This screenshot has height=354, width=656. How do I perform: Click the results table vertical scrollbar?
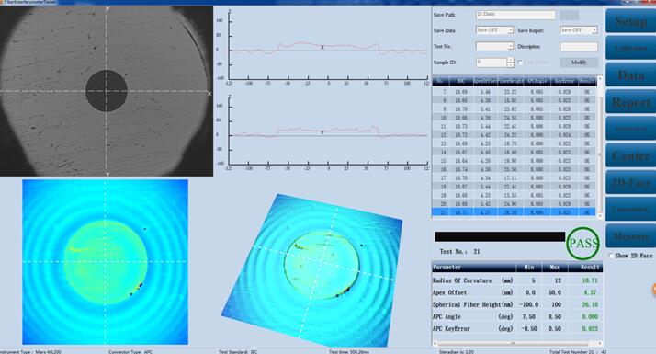[600, 147]
